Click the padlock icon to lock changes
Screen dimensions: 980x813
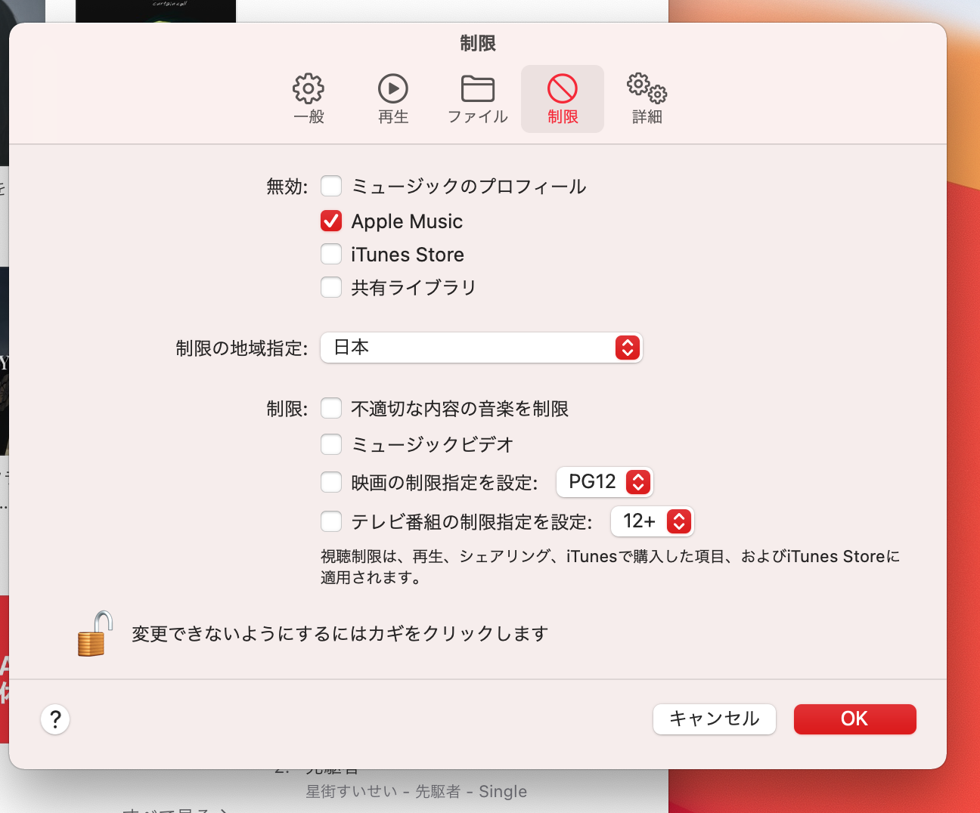(95, 634)
